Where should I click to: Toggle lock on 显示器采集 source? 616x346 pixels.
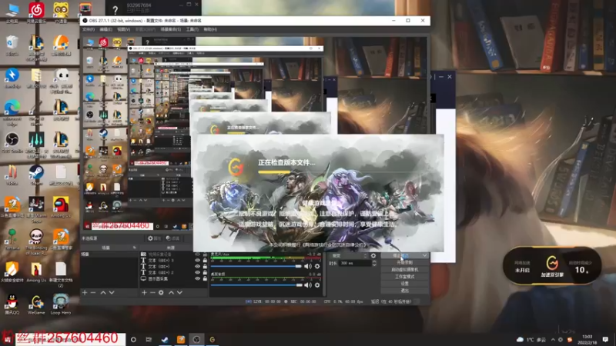point(205,279)
